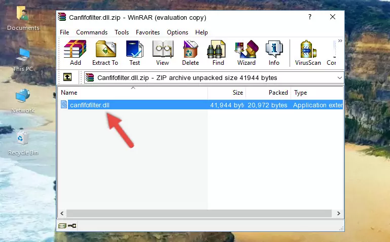Click the Add toolbar icon
The image size is (390, 242).
[x=75, y=53]
